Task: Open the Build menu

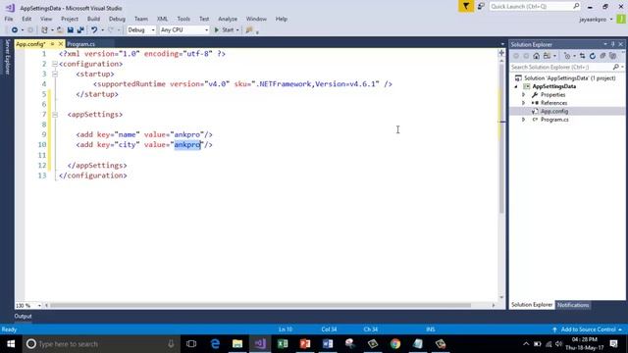Action: click(x=93, y=19)
